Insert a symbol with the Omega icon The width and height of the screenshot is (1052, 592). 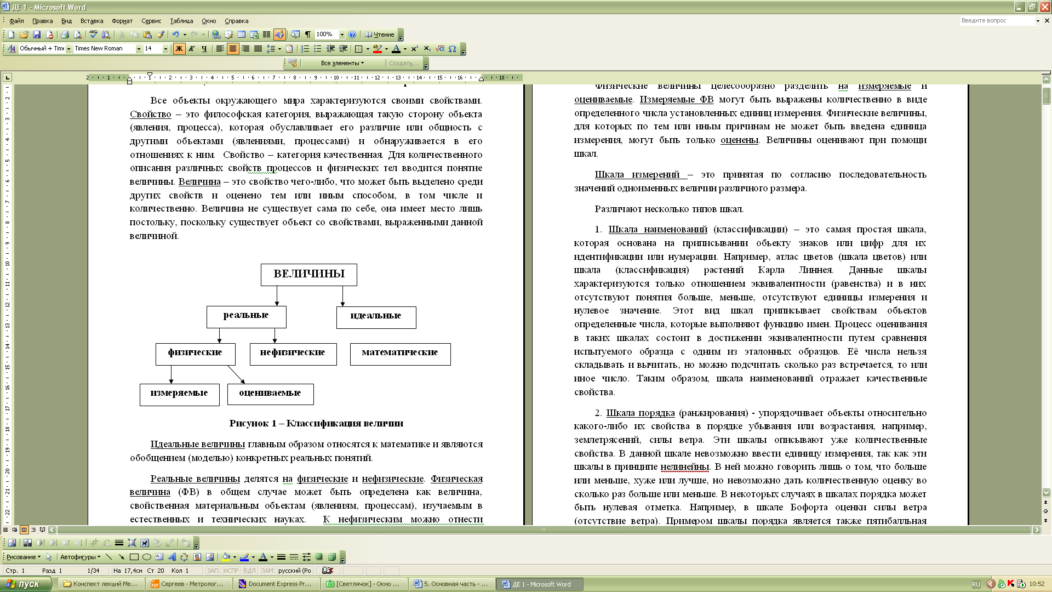coord(452,49)
